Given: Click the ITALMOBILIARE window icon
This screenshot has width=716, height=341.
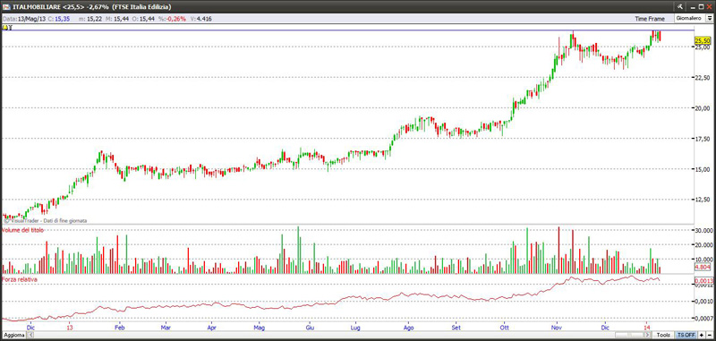Looking at the screenshot, I should coord(6,6).
